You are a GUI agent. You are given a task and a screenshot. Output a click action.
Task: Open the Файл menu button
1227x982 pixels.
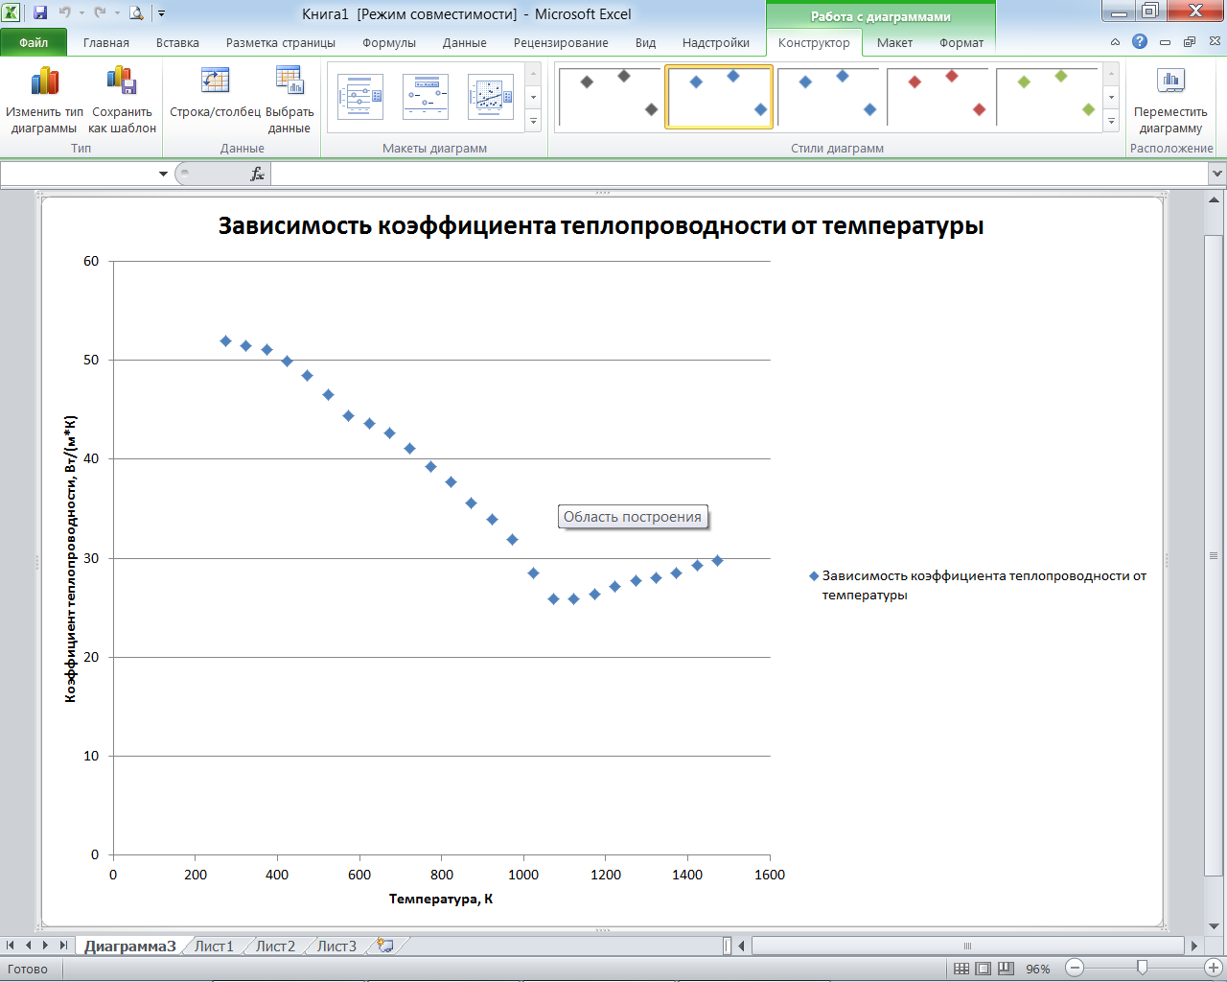point(34,43)
